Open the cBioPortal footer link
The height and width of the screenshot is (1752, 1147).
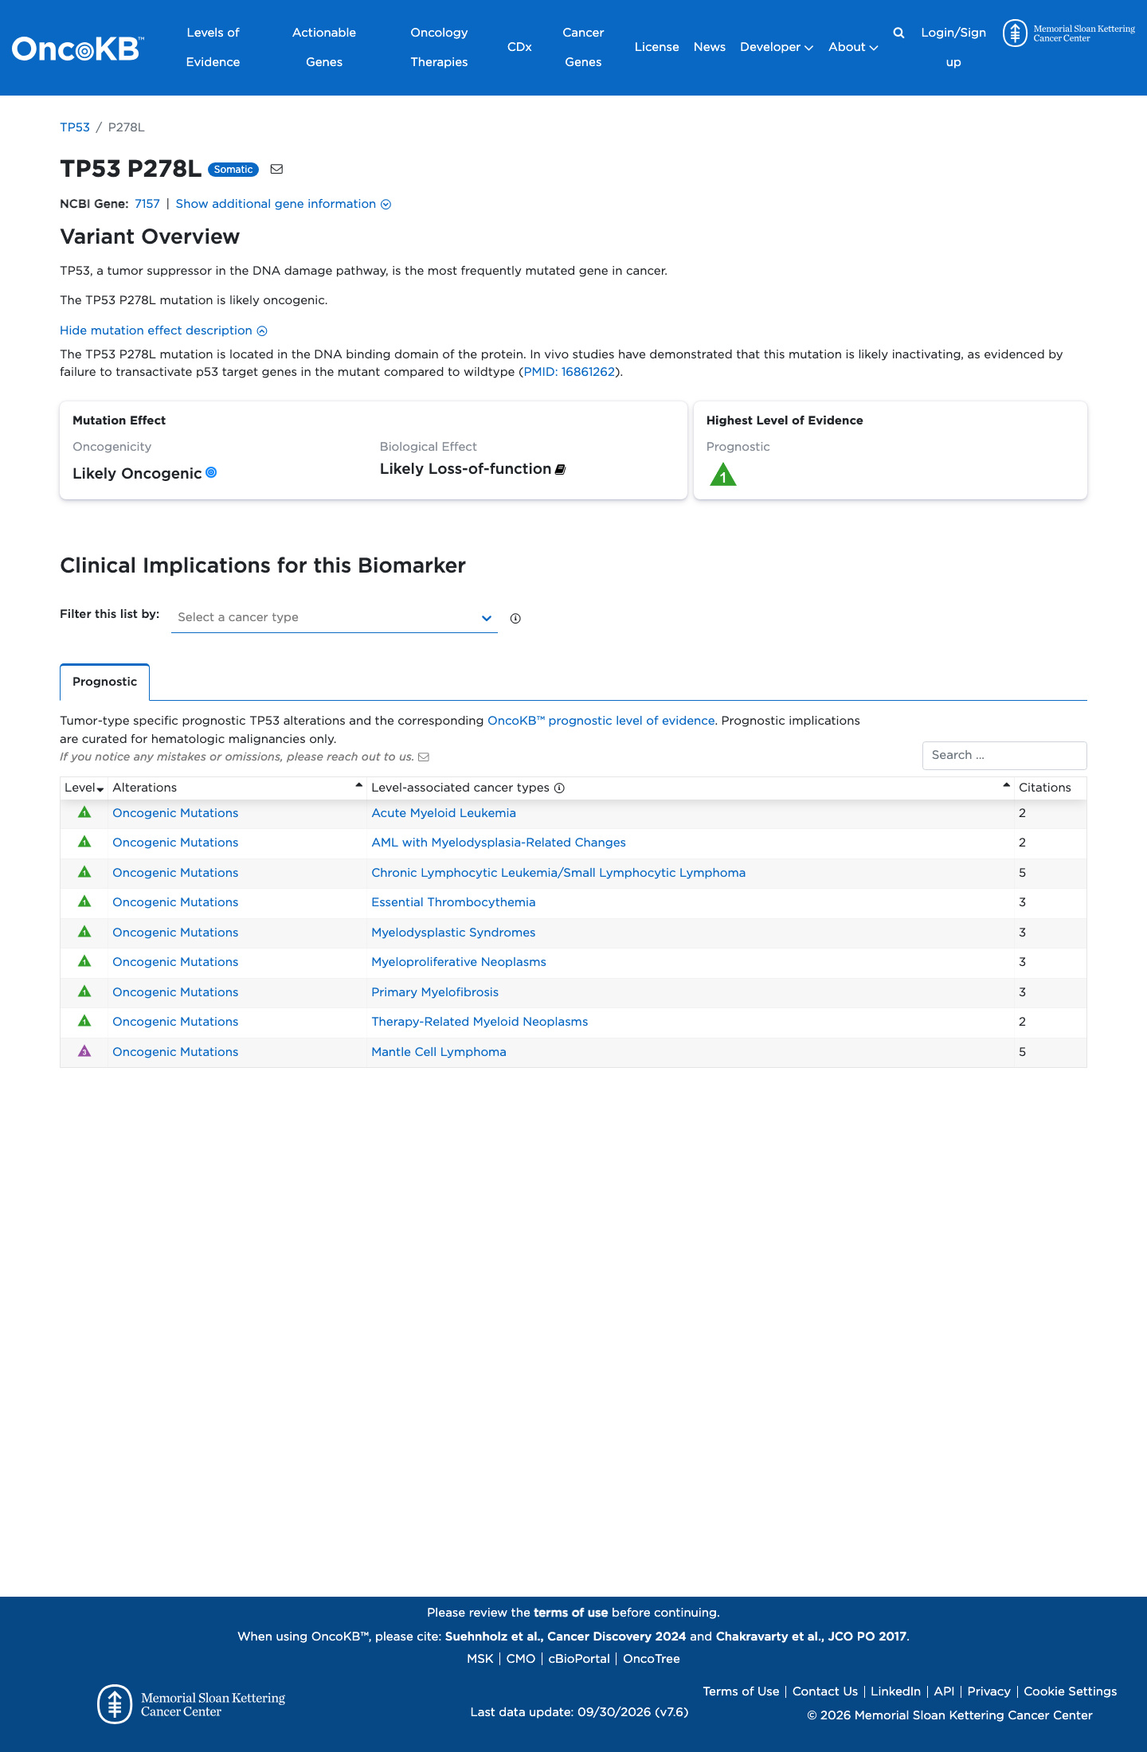[579, 1659]
